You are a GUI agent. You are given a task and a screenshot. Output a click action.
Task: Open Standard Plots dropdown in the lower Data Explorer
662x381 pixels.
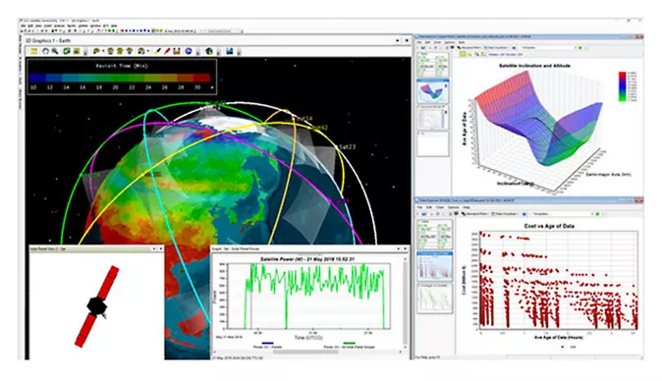pyautogui.click(x=475, y=214)
